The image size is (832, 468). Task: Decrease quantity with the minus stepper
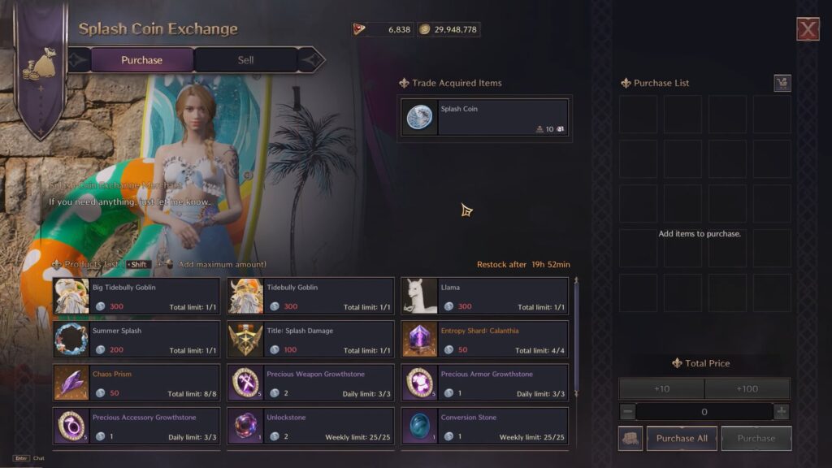click(627, 412)
